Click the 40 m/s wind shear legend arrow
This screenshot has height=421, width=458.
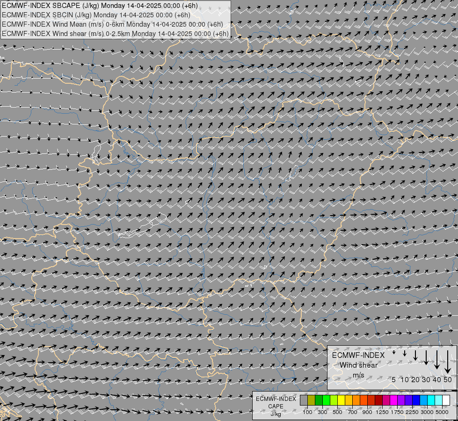436,360
